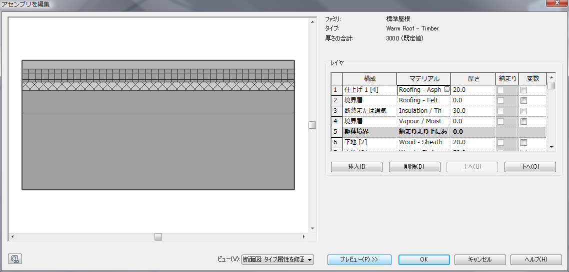
Task: Click the 構成 column header
Action: (369, 78)
